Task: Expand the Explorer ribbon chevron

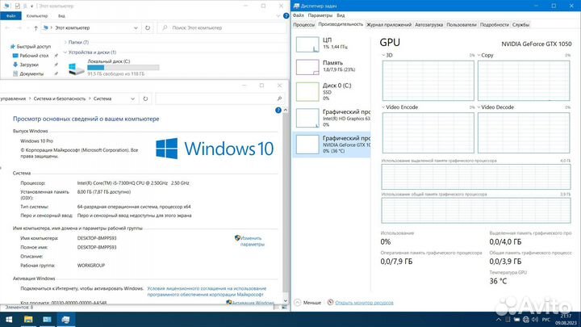Action: click(278, 16)
